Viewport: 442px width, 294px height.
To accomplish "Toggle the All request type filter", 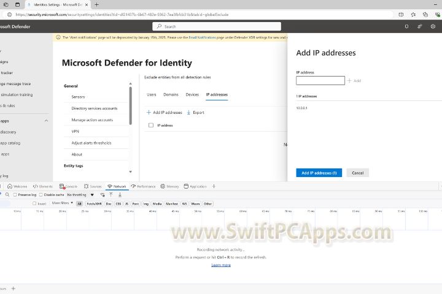I will pos(79,204).
